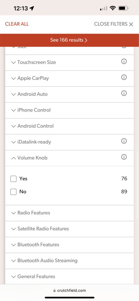Check the Yes volume knob checkbox
Image resolution: width=139 pixels, height=301 pixels.
pos(14,179)
